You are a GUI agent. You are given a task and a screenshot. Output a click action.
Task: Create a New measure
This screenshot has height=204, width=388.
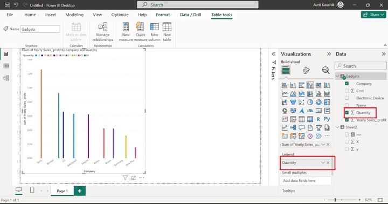pyautogui.click(x=126, y=32)
